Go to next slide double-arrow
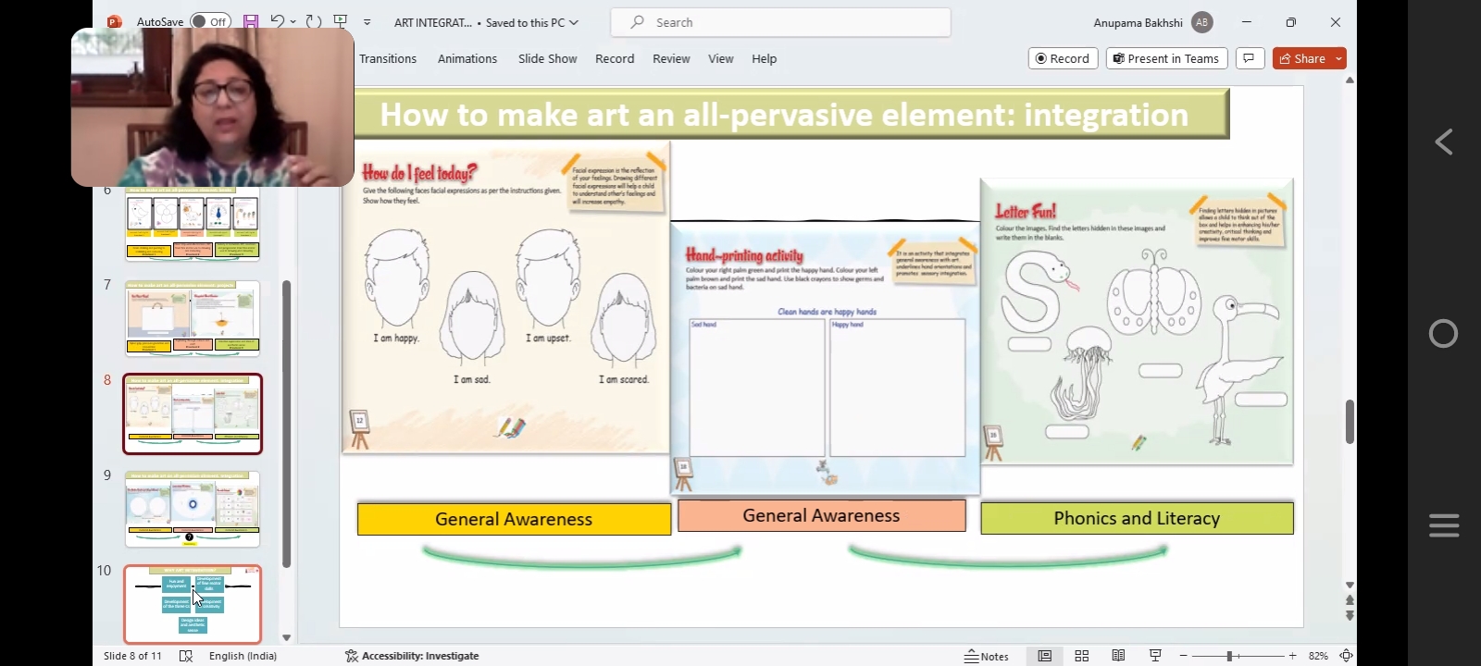Viewport: 1481px width, 666px height. pyautogui.click(x=1350, y=615)
